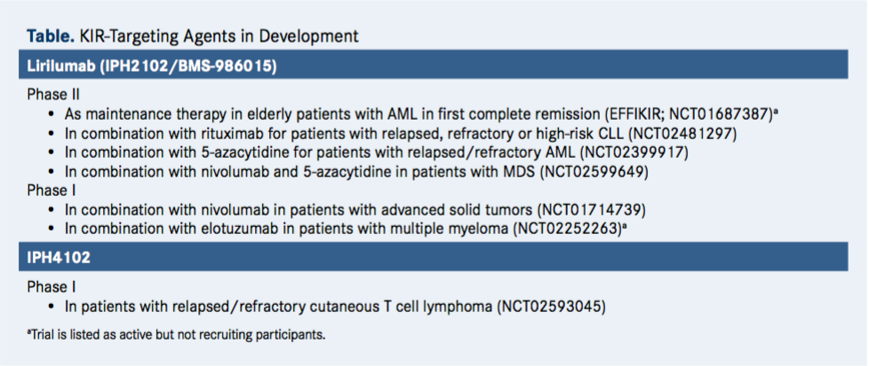The image size is (869, 366).
Task: Click the Phase I label under Lirilumab
Action: pyautogui.click(x=52, y=191)
